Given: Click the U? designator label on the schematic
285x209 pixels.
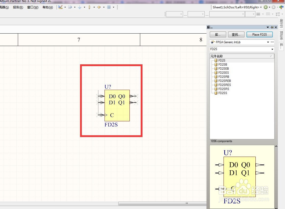Looking at the screenshot, I should [108, 87].
